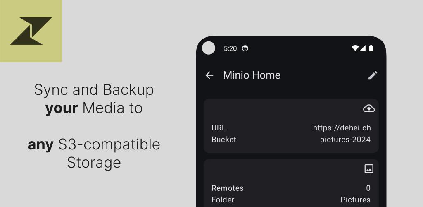Image resolution: width=423 pixels, height=207 pixels.
Task: Tap the face notification icon beside the clock
Action: click(245, 48)
